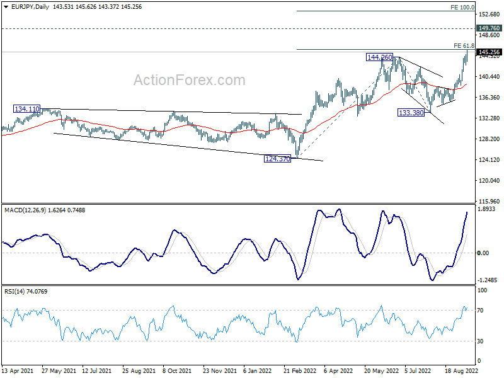Viewport: 504px width, 378px height.
Task: Select the 144.260 price label
Action: coord(380,57)
